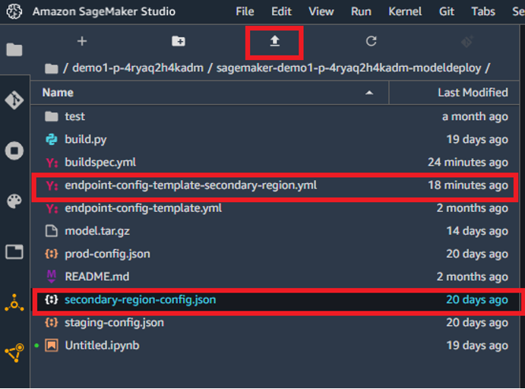Image resolution: width=525 pixels, height=389 pixels.
Task: Open a new launcher with plus icon
Action: 82,42
